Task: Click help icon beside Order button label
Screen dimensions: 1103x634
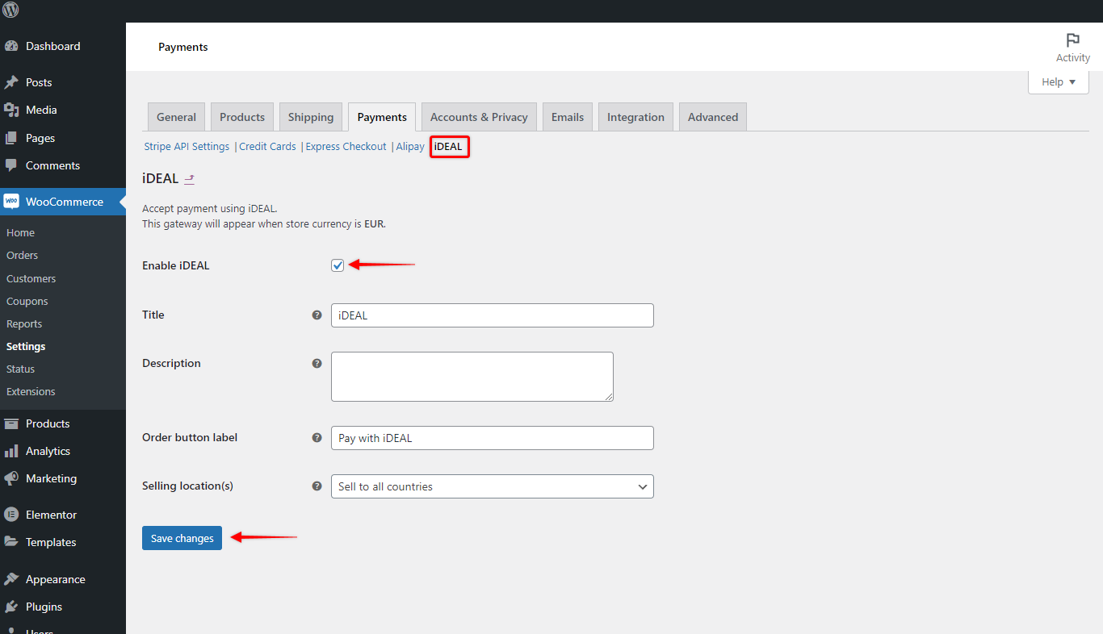Action: (x=317, y=438)
